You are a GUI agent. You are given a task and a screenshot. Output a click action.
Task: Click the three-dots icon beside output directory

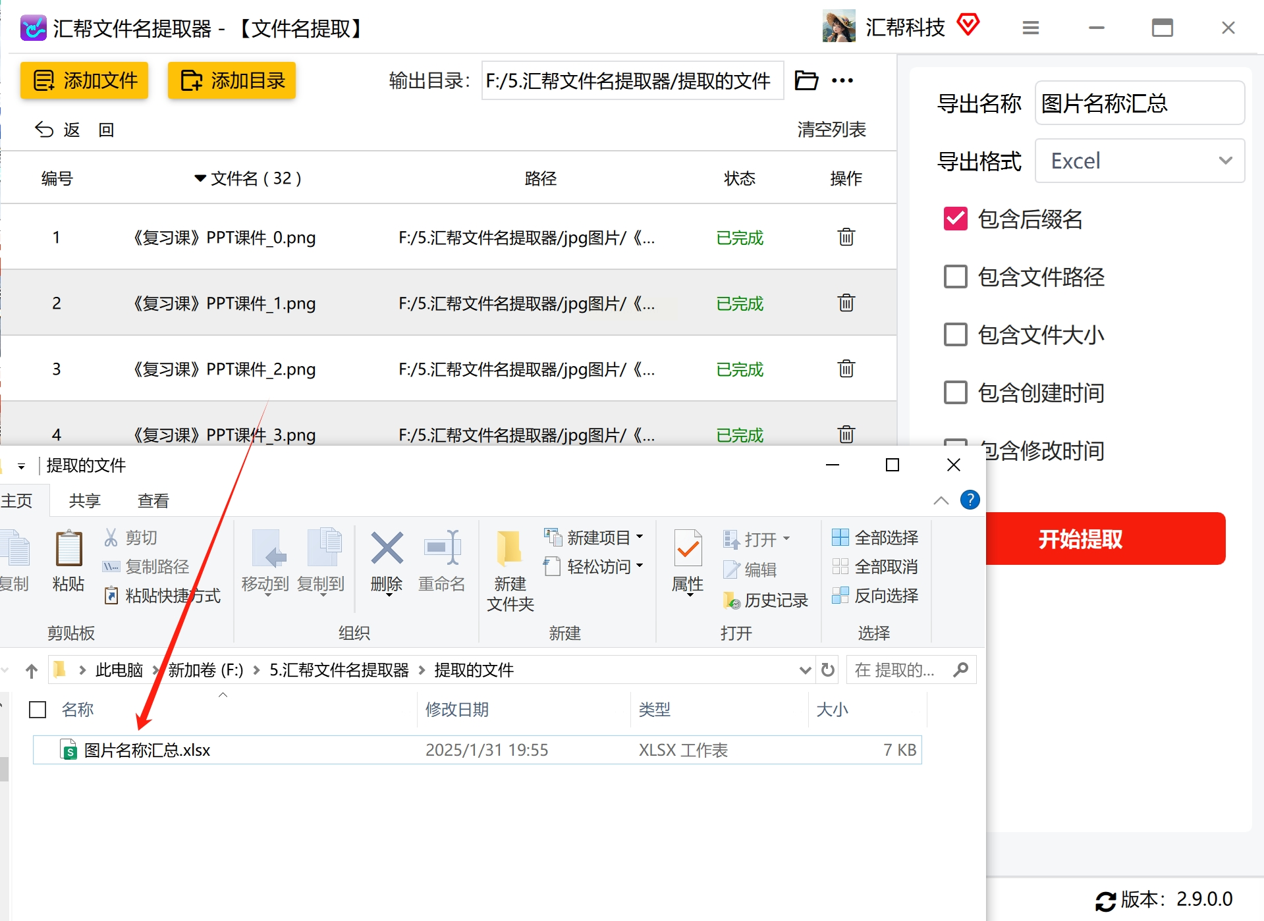pos(842,80)
